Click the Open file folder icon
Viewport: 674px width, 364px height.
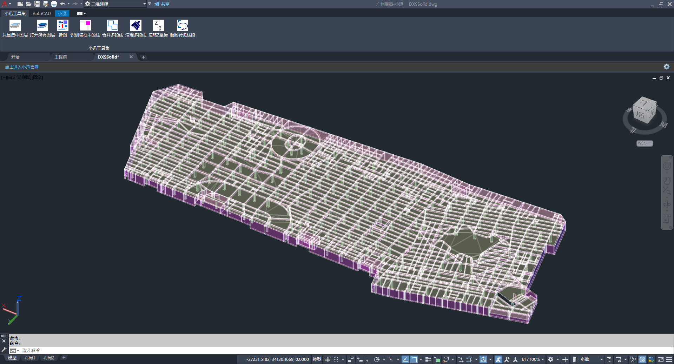pos(28,4)
